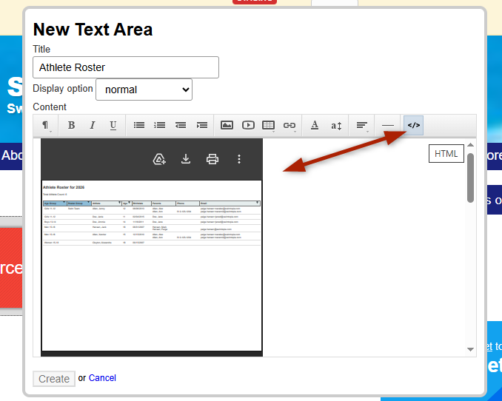
Task: Decrease the paragraph indent
Action: click(180, 126)
